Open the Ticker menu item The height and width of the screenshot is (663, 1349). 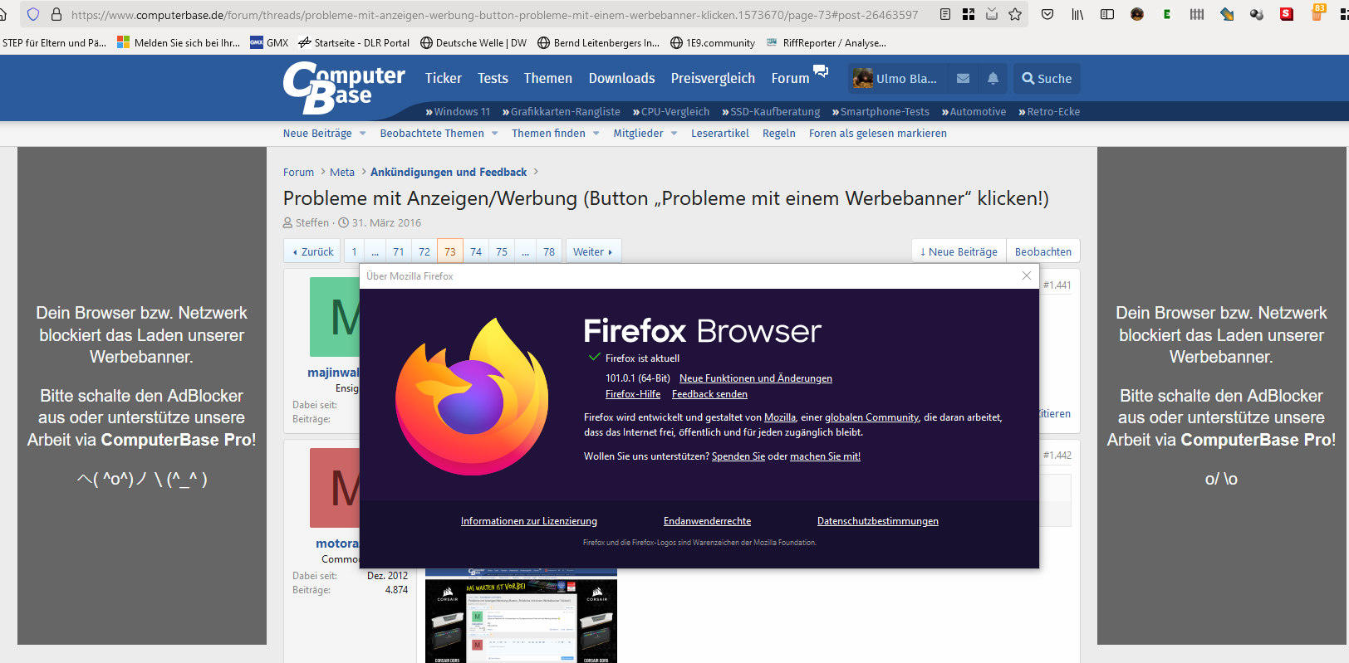point(443,78)
